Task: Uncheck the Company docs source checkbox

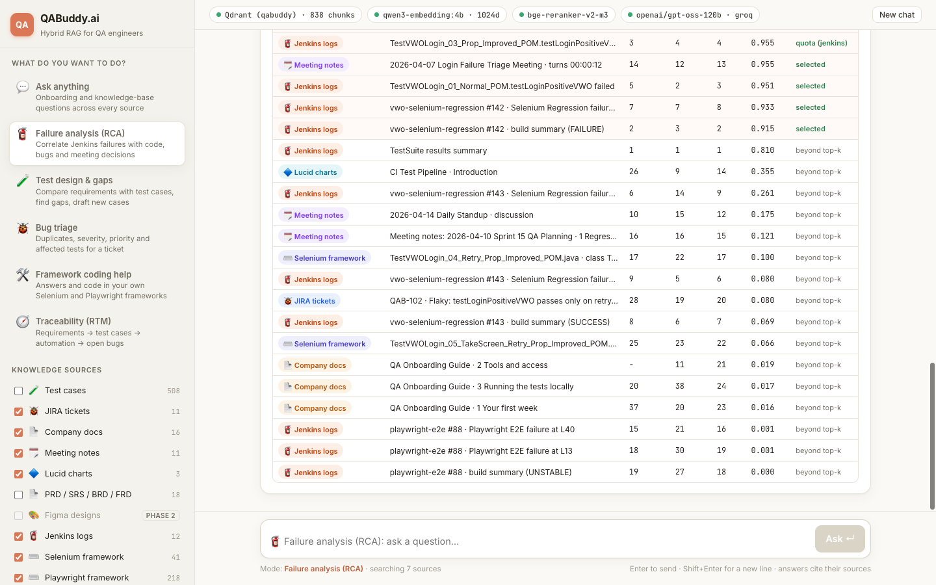Action: click(18, 432)
